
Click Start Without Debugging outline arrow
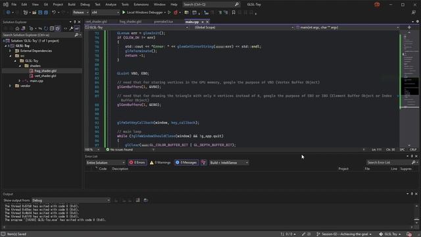click(x=169, y=13)
